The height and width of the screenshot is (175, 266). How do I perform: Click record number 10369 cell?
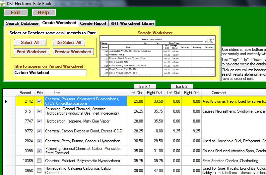click(x=25, y=161)
